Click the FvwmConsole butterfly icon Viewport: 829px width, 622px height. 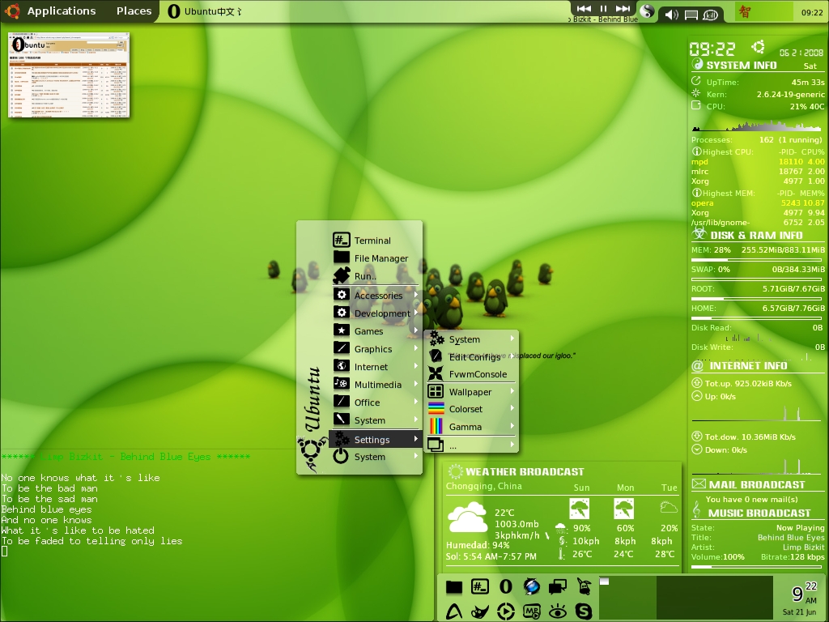click(x=436, y=373)
